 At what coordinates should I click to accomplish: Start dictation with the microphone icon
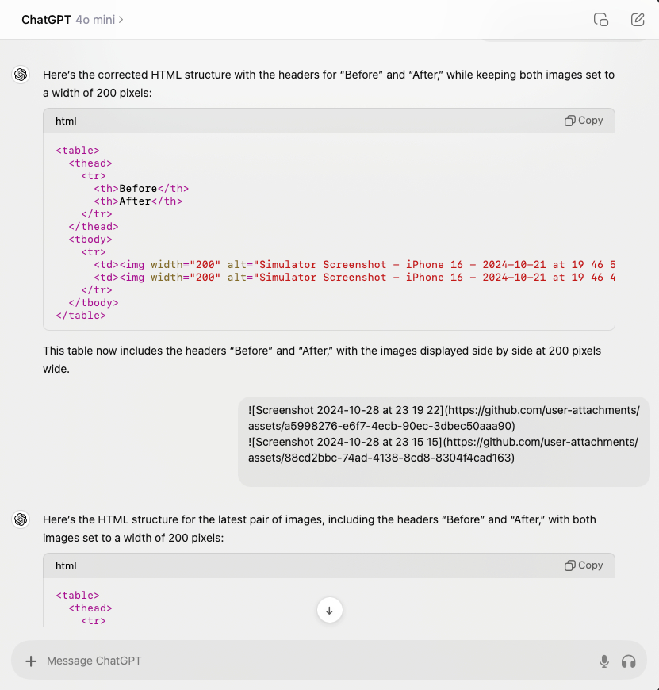click(x=604, y=661)
